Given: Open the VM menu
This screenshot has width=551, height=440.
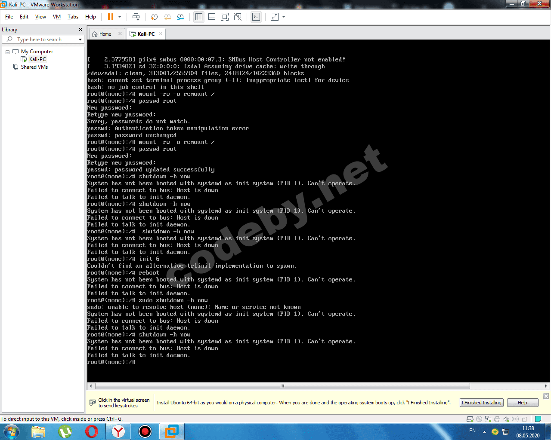Looking at the screenshot, I should point(56,17).
